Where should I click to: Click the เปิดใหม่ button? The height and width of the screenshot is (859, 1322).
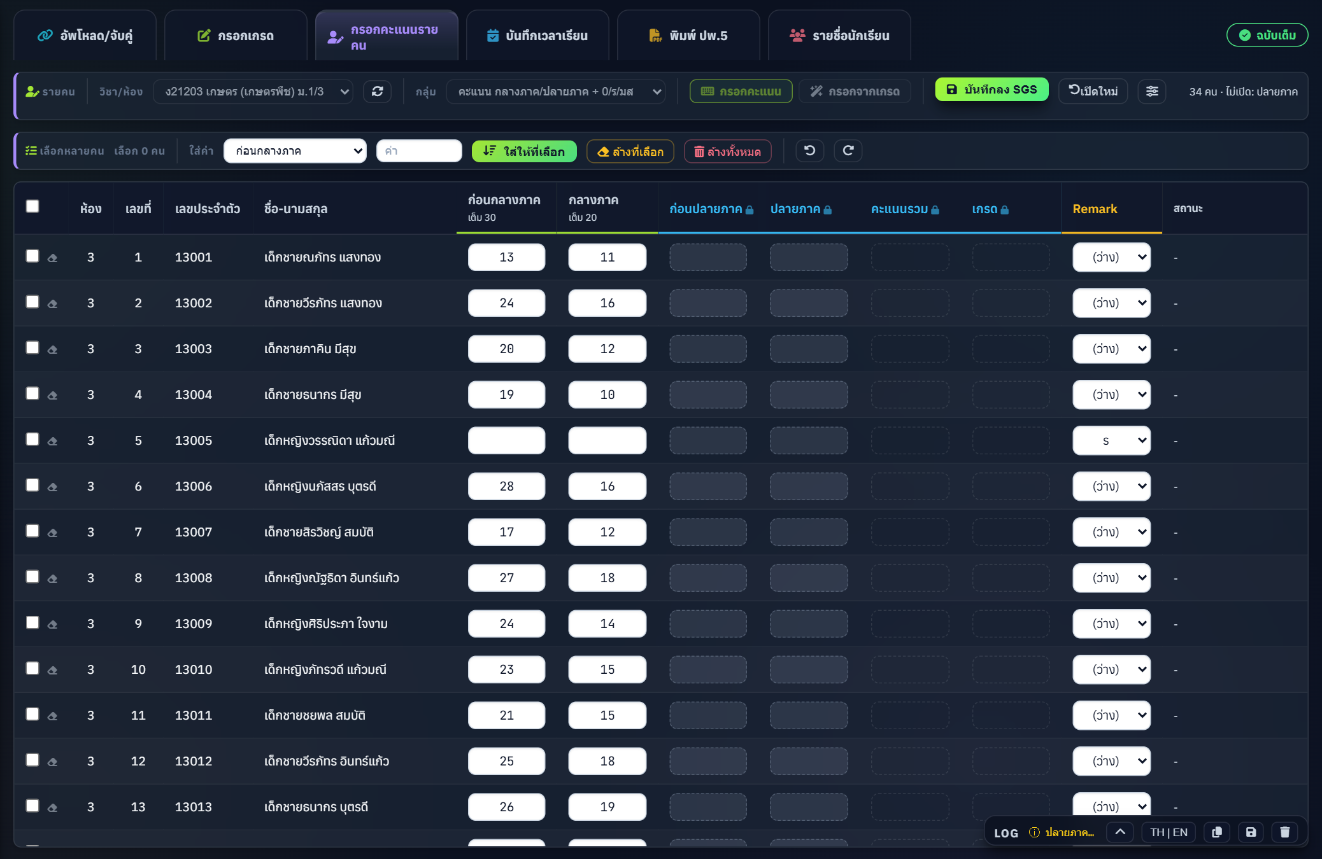pos(1093,90)
